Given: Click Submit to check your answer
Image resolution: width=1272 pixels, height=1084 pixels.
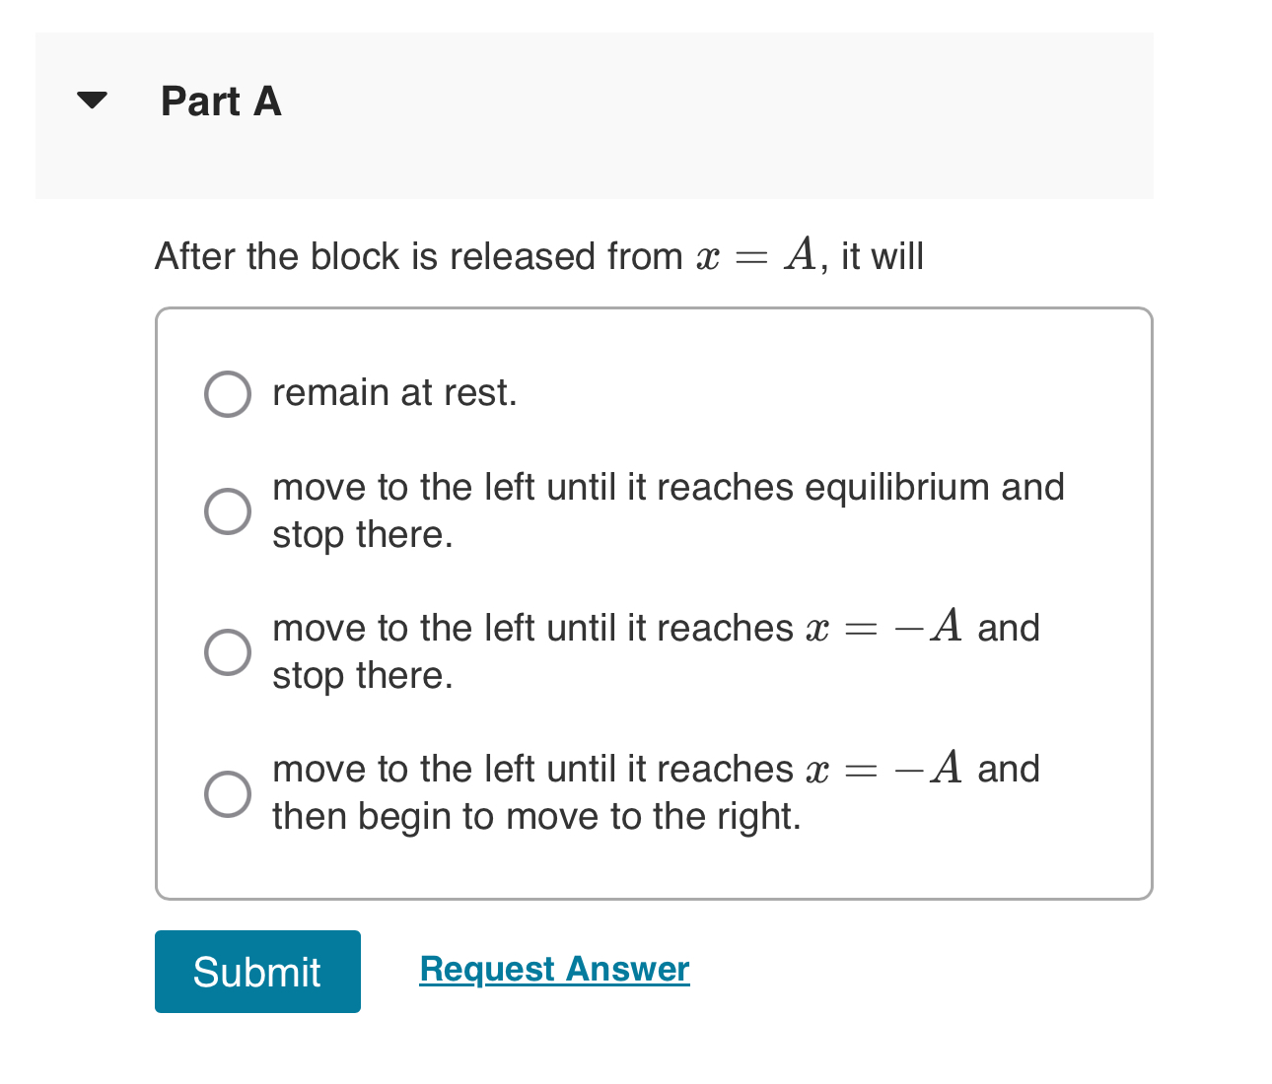Looking at the screenshot, I should [x=257, y=972].
